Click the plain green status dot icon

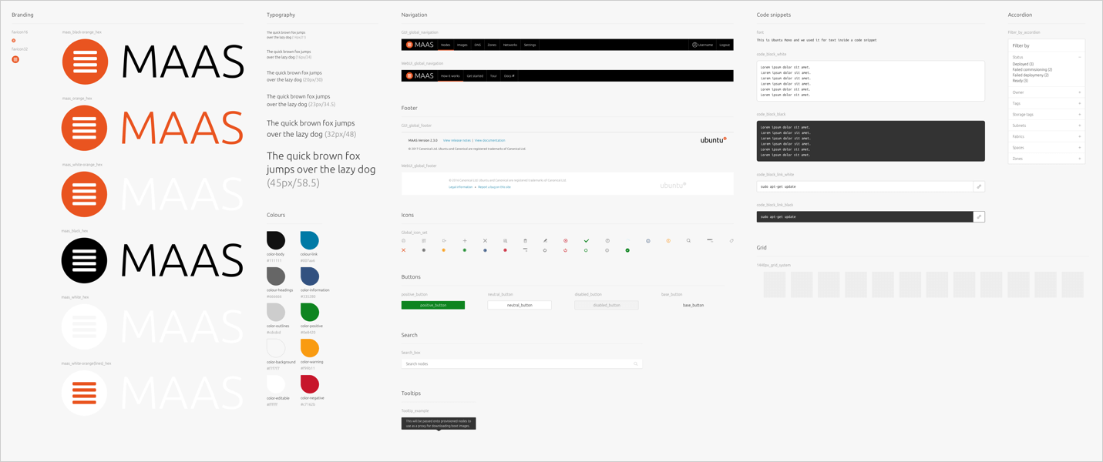tap(465, 250)
